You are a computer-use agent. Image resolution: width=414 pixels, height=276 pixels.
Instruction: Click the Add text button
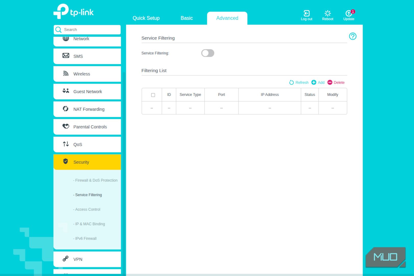coord(321,82)
